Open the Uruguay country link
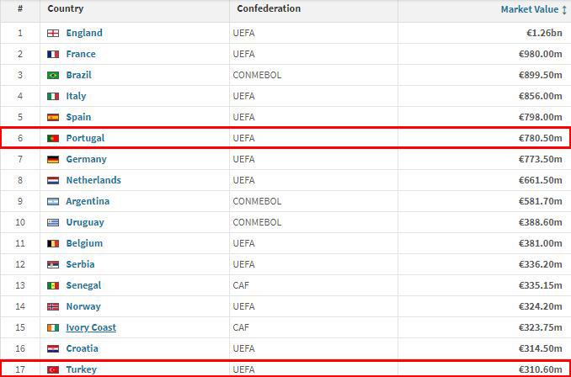The image size is (571, 377). coord(85,223)
